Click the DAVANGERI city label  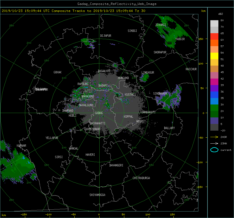click(x=116, y=165)
